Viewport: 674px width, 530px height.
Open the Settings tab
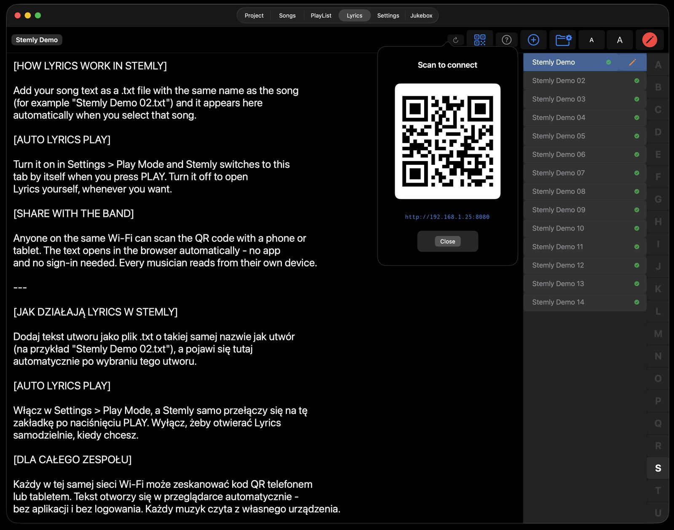click(388, 16)
